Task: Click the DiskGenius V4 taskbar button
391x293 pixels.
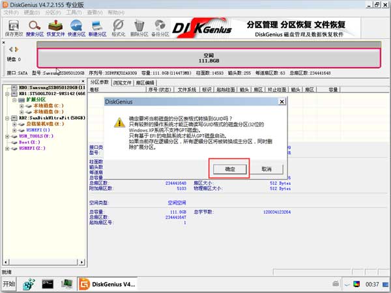Action: [108, 284]
